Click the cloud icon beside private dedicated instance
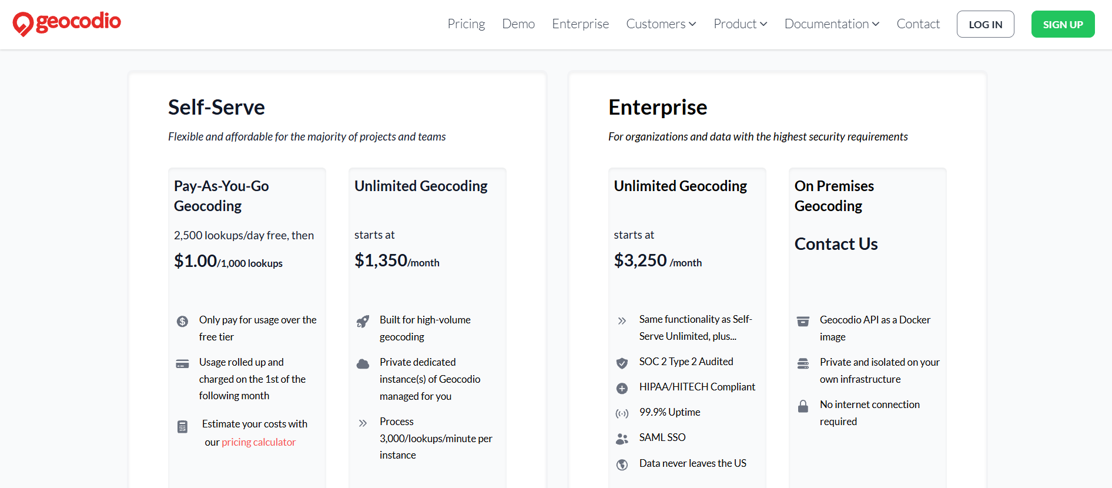1112x488 pixels. click(x=363, y=364)
